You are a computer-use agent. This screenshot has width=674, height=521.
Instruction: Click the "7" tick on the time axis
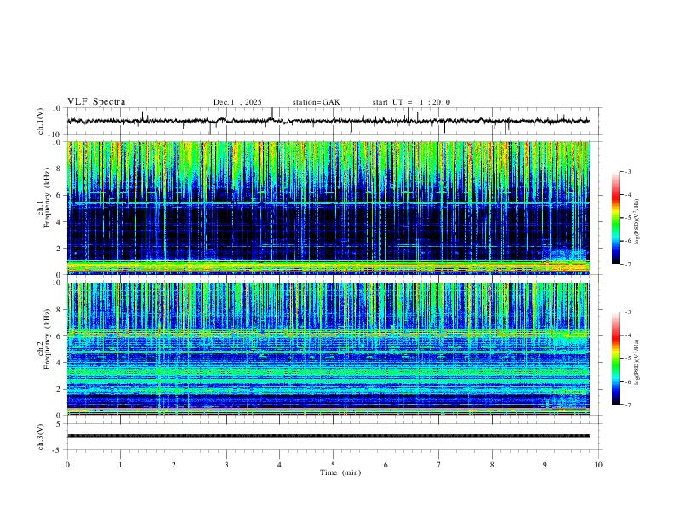point(439,465)
